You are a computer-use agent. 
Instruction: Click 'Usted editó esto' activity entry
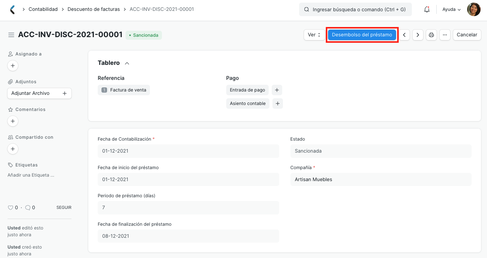point(26,231)
